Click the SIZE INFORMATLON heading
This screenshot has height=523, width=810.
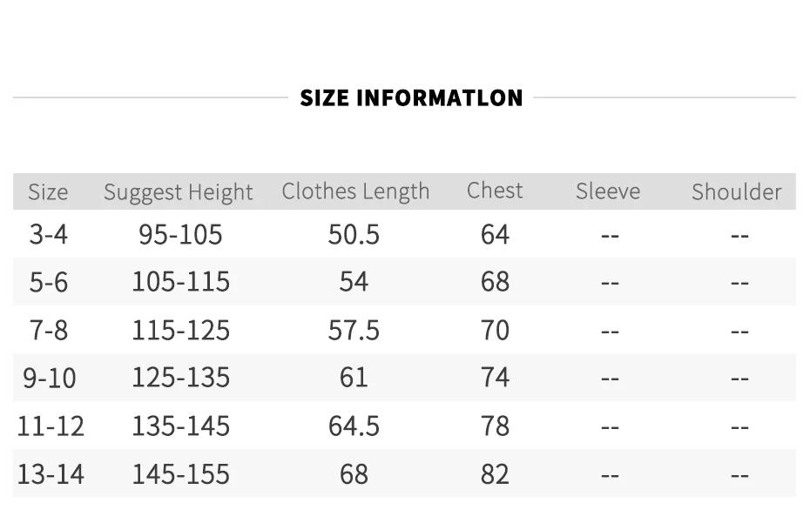[x=411, y=97]
